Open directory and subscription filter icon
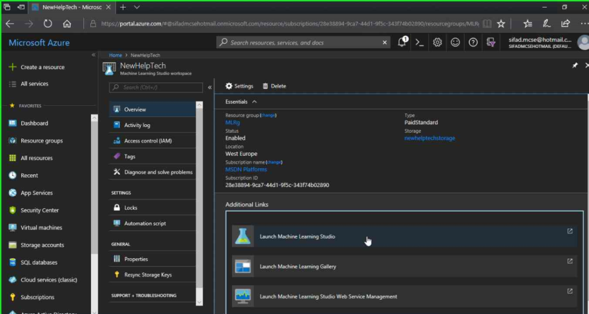This screenshot has height=314, width=589. [x=491, y=43]
